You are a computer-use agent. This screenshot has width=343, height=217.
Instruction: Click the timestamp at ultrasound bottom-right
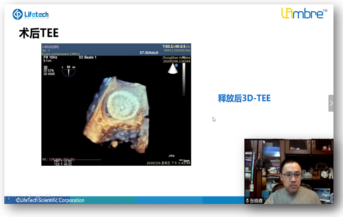point(168,163)
